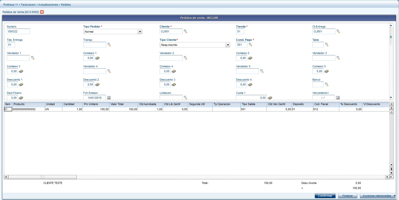Open the Cond. Pago lookup magnifier
Screen dimensions: 399x200
click(250, 45)
